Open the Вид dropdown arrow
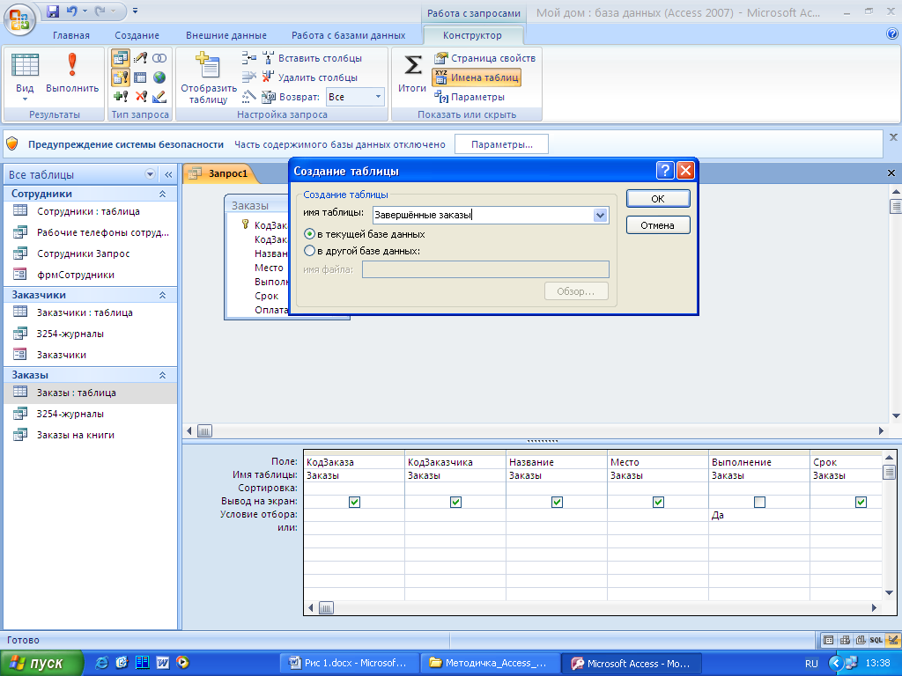Image resolution: width=902 pixels, height=676 pixels. click(25, 99)
